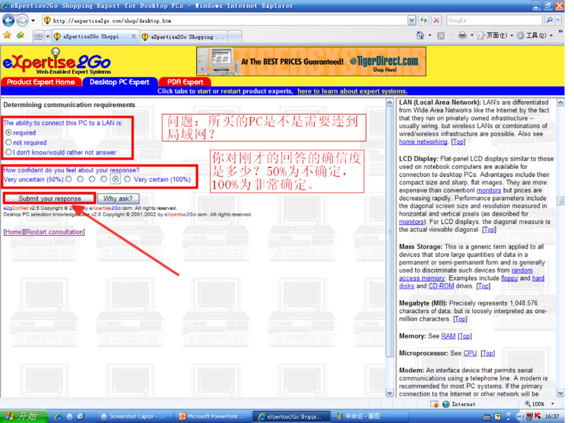Expand the Tools (工具) menu dropdown
The width and height of the screenshot is (574, 423).
551,36
